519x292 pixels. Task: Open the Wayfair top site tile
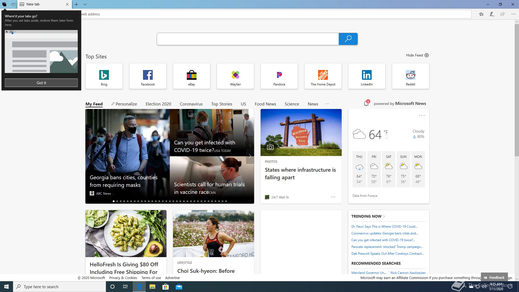pyautogui.click(x=235, y=76)
